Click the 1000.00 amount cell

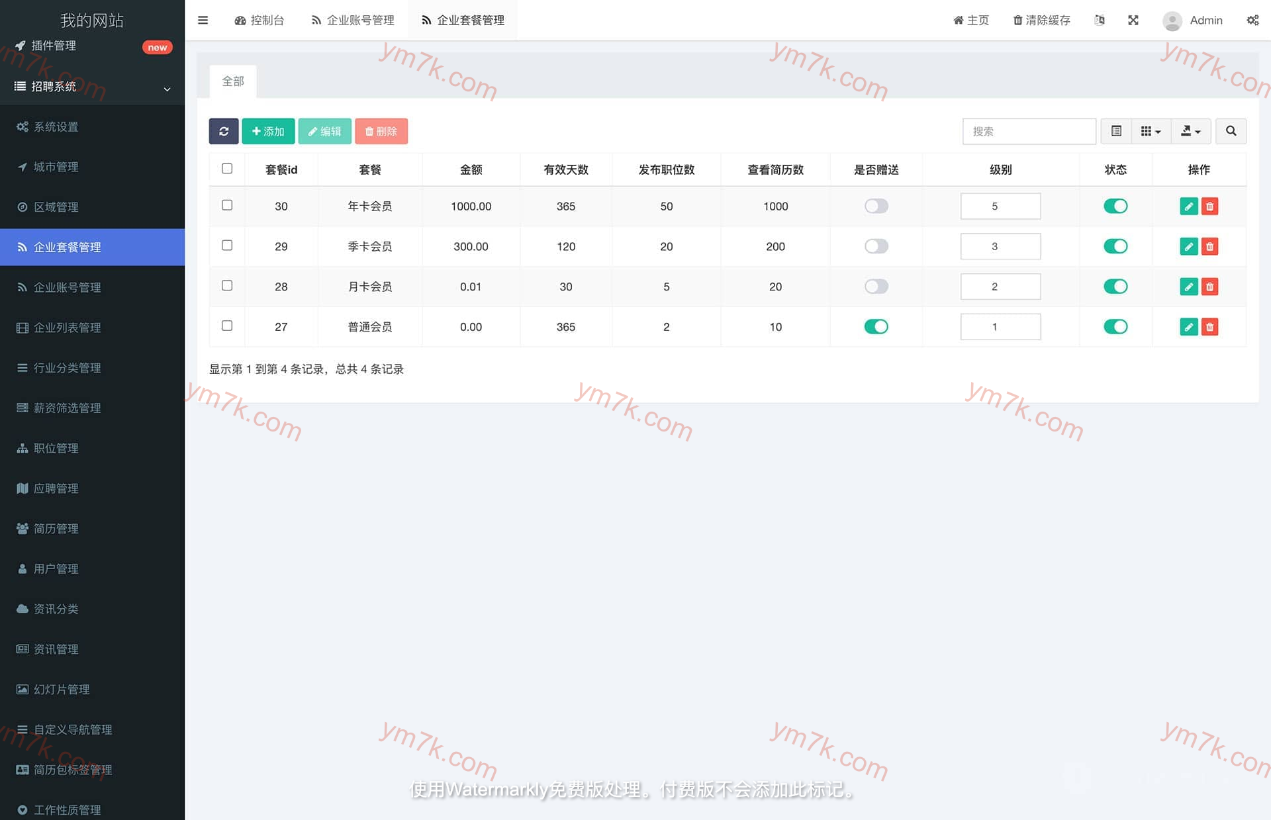click(471, 206)
